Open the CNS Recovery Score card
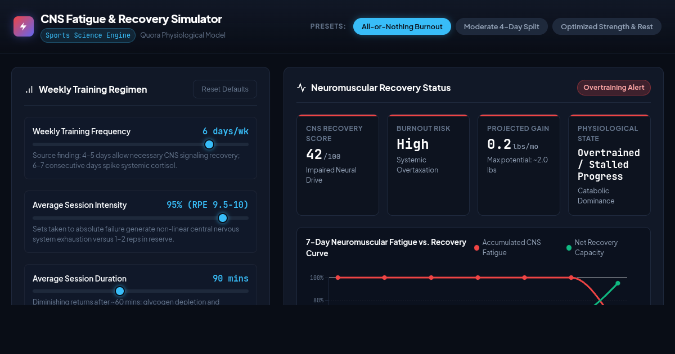This screenshot has width=675, height=354. pyautogui.click(x=337, y=165)
